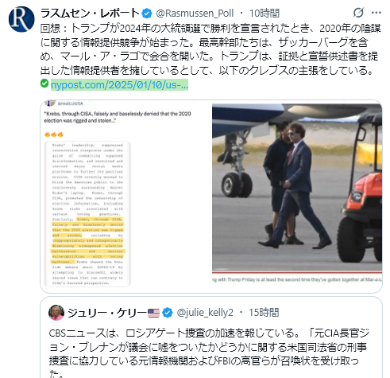Click the ラスムセン・レポート display name
The height and width of the screenshot is (378, 390).
coord(90,14)
